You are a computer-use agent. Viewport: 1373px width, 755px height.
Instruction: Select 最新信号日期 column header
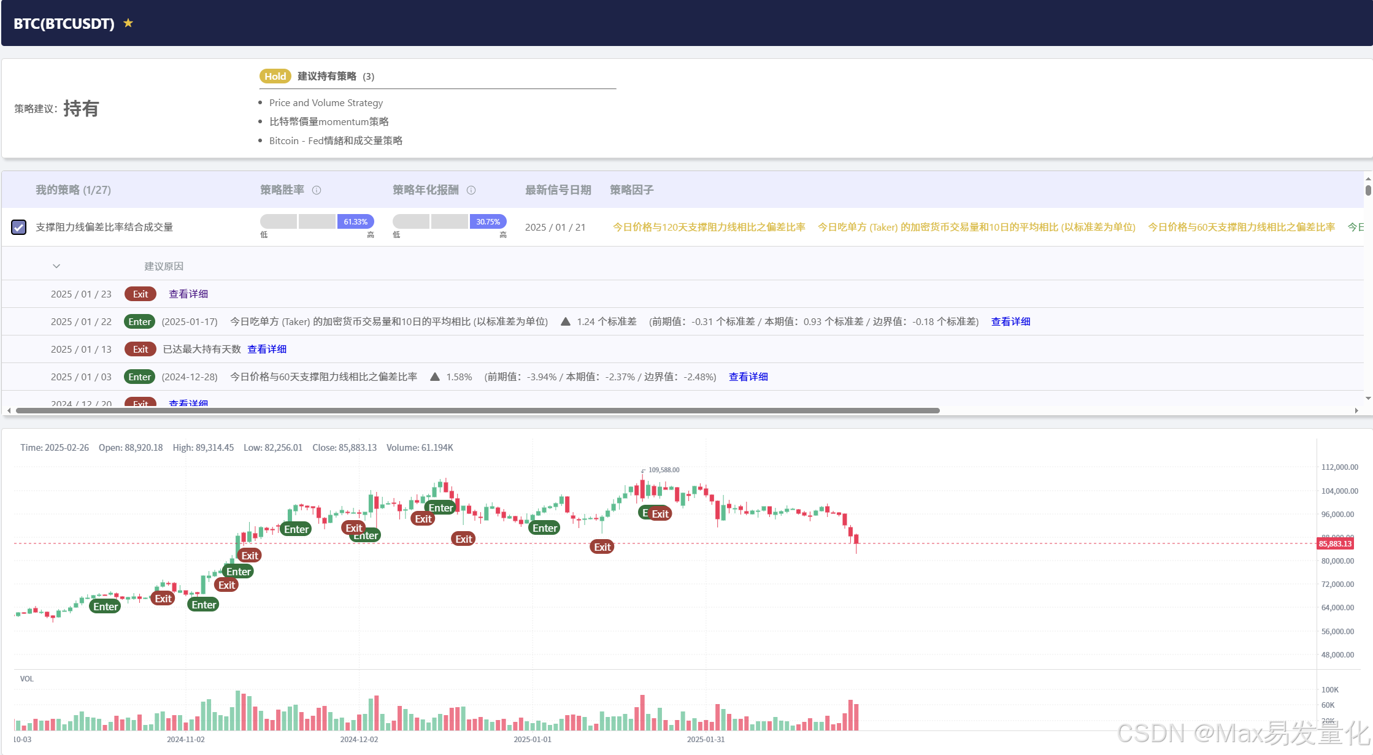(558, 190)
